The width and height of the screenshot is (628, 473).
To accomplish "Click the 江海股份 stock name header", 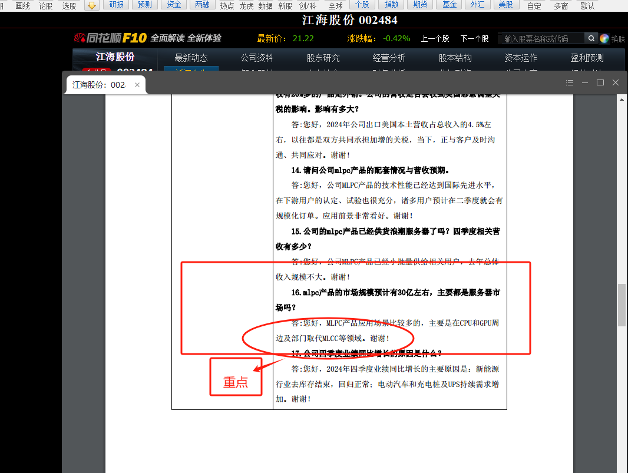I will pyautogui.click(x=115, y=57).
